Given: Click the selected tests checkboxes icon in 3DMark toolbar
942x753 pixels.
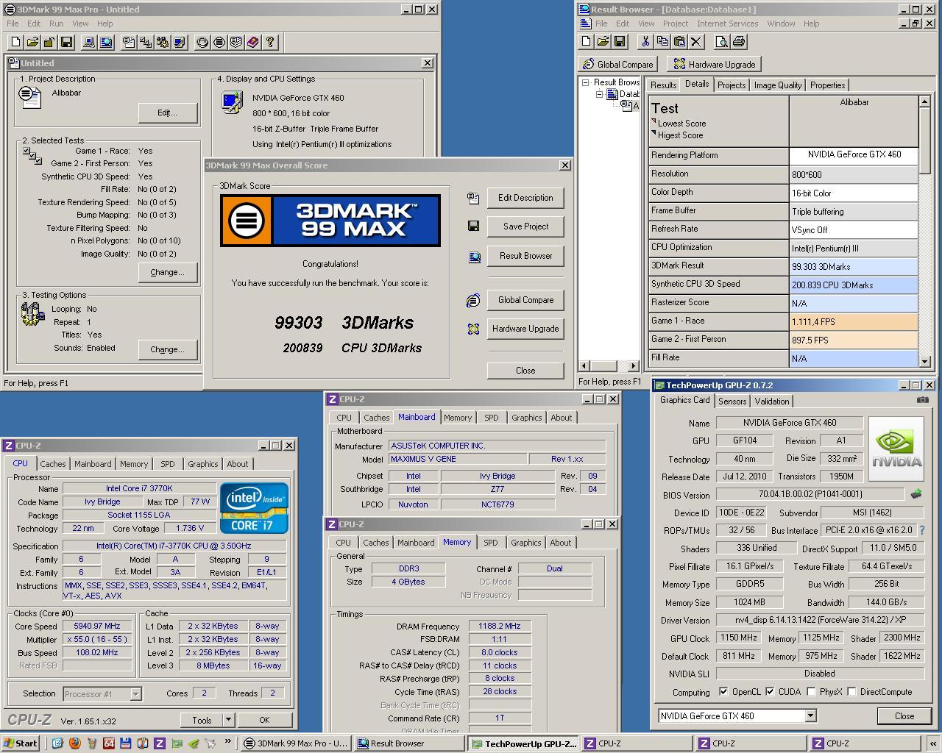Looking at the screenshot, I should (146, 42).
